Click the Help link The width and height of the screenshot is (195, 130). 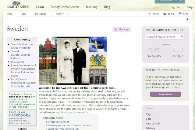coord(190,7)
